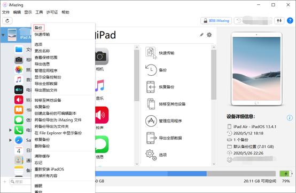Screen dimensions: 296x193
Task: Select the Safari compass icon in sidebar
Action: coord(19,140)
